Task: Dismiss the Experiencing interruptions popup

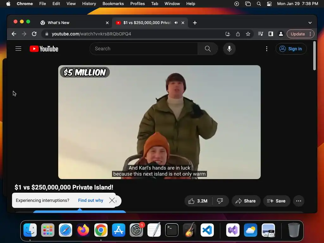Action: click(x=112, y=200)
